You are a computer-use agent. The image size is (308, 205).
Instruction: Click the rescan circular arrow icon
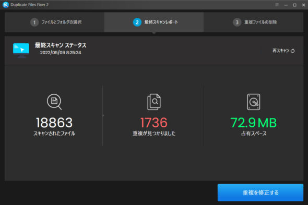coord(293,51)
